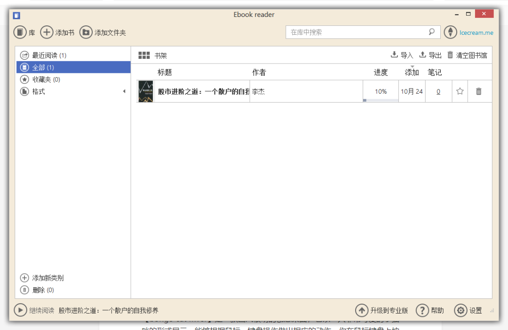Click the added date 10月 24
This screenshot has width=508, height=330.
(412, 91)
